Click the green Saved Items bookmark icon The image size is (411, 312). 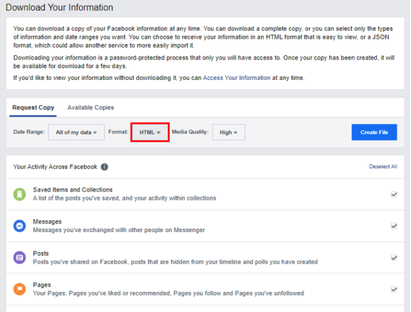[x=20, y=194]
